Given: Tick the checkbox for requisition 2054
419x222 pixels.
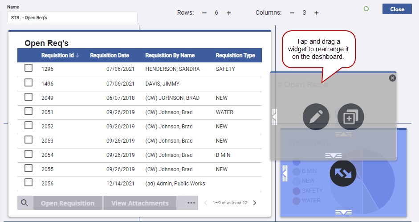Looking at the screenshot, I should coord(28,154).
